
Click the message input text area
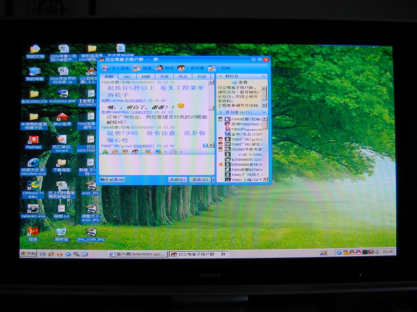coord(156,165)
